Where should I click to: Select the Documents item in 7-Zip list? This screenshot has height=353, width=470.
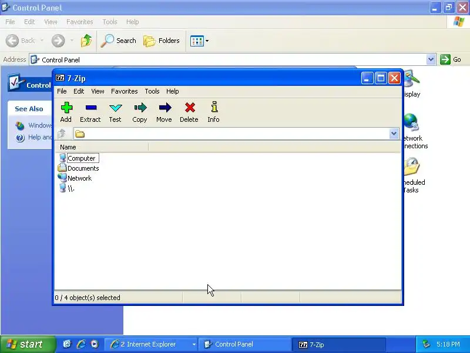[x=83, y=168]
